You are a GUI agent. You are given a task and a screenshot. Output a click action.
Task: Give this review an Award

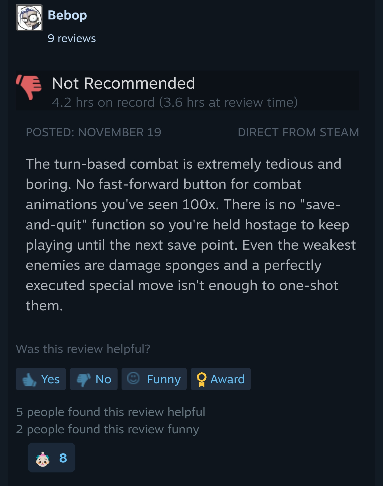(221, 379)
